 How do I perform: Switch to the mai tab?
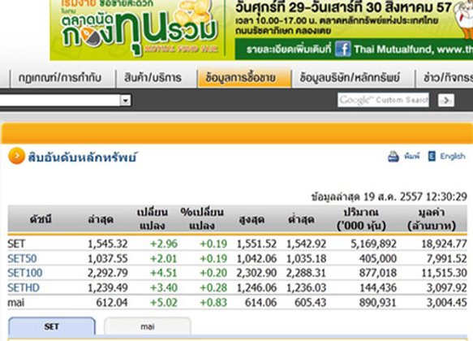point(148,326)
